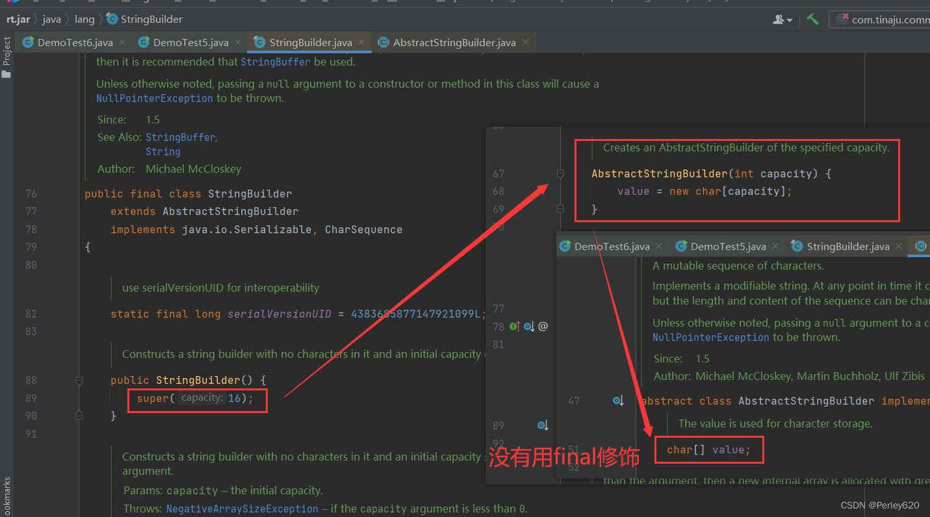Click the blue overriding gutter icon at line 78
Screen dimensions: 930x517
[x=528, y=327]
